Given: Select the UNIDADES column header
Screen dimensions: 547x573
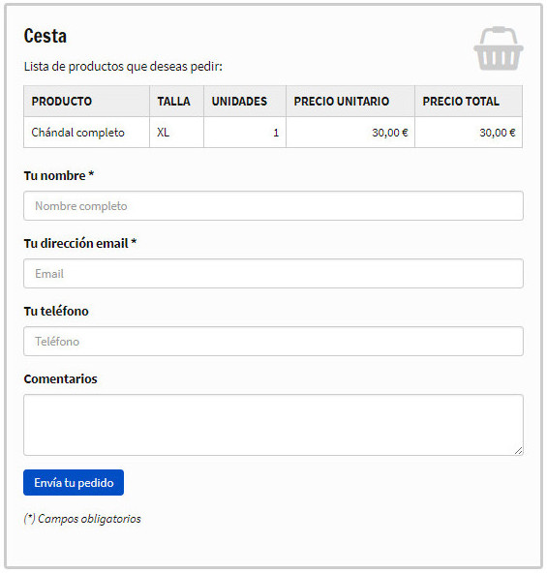Looking at the screenshot, I should point(245,102).
